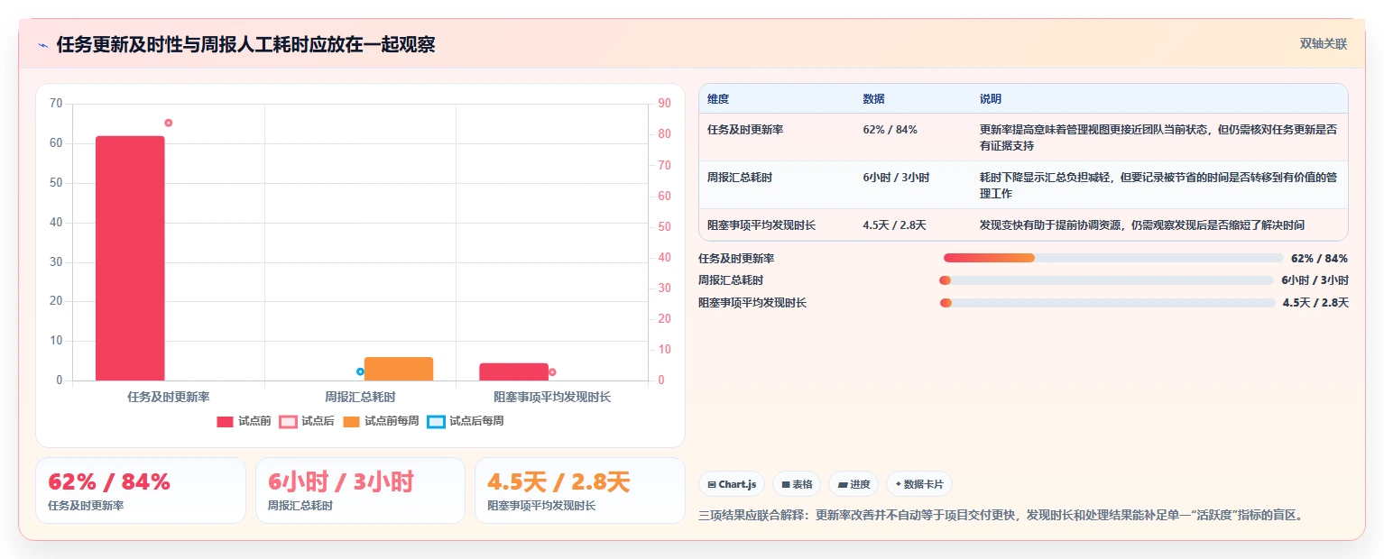Image resolution: width=1384 pixels, height=559 pixels.
Task: Click the table cell 4.5天 / 2.8天
Action: tap(894, 225)
